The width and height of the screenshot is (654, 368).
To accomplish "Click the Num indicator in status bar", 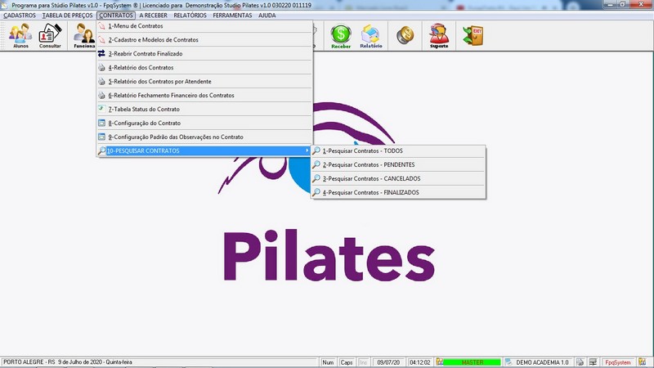I will [328, 362].
